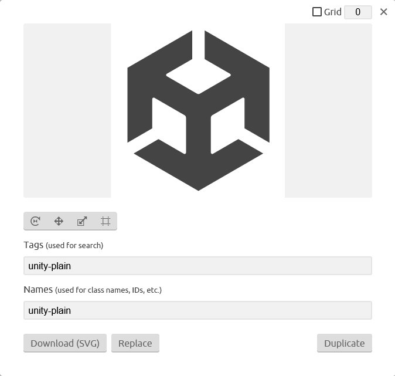Click the Grid label text
Screen dimensions: 395x376
coord(332,12)
